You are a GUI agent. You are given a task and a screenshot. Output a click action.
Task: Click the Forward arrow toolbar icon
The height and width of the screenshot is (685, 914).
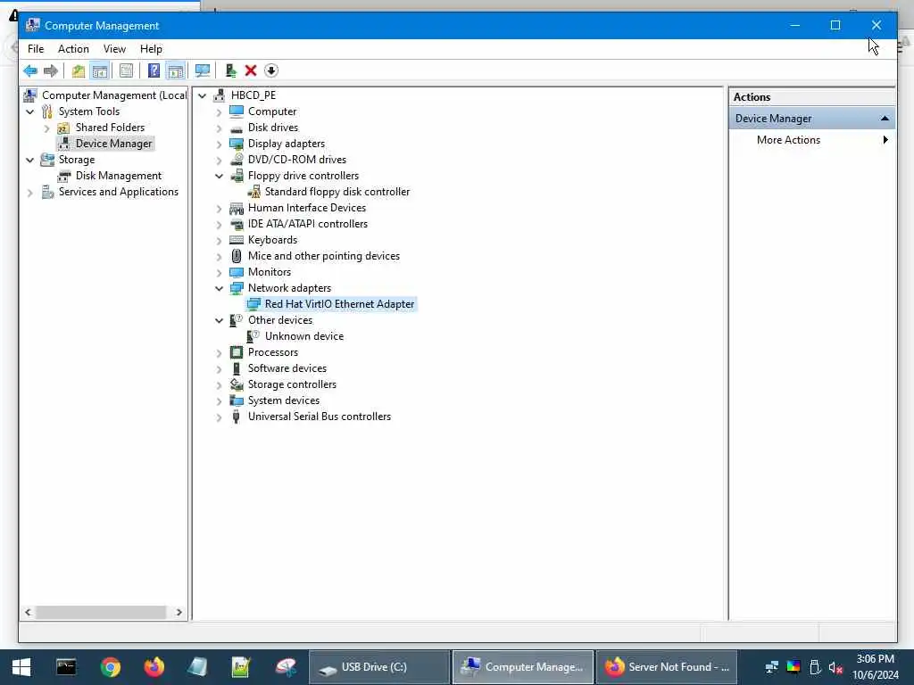point(51,70)
